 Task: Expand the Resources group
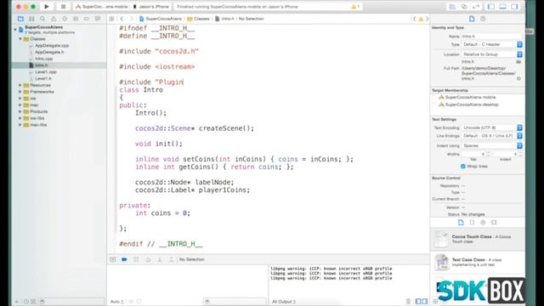[x=20, y=85]
